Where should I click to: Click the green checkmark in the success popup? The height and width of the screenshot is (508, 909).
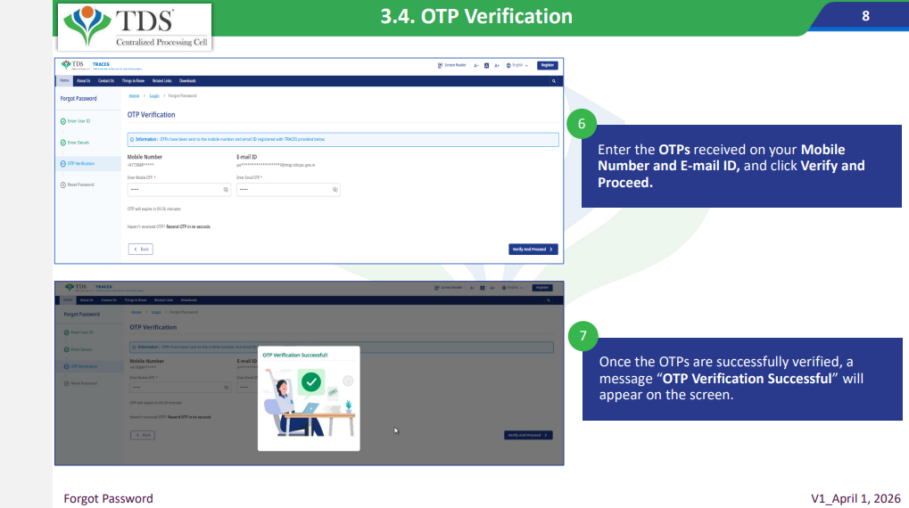coord(310,382)
